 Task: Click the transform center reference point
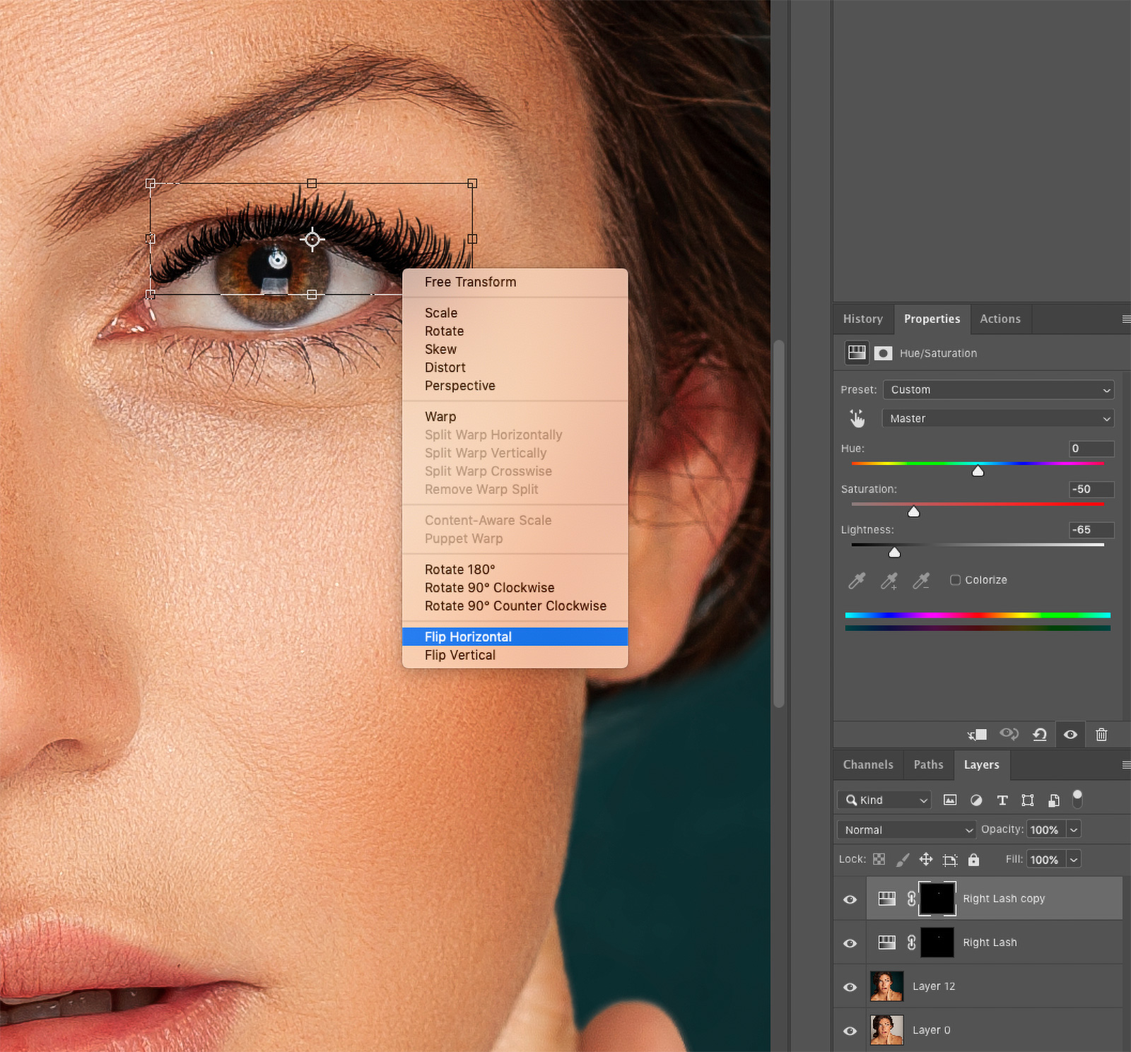coord(312,240)
